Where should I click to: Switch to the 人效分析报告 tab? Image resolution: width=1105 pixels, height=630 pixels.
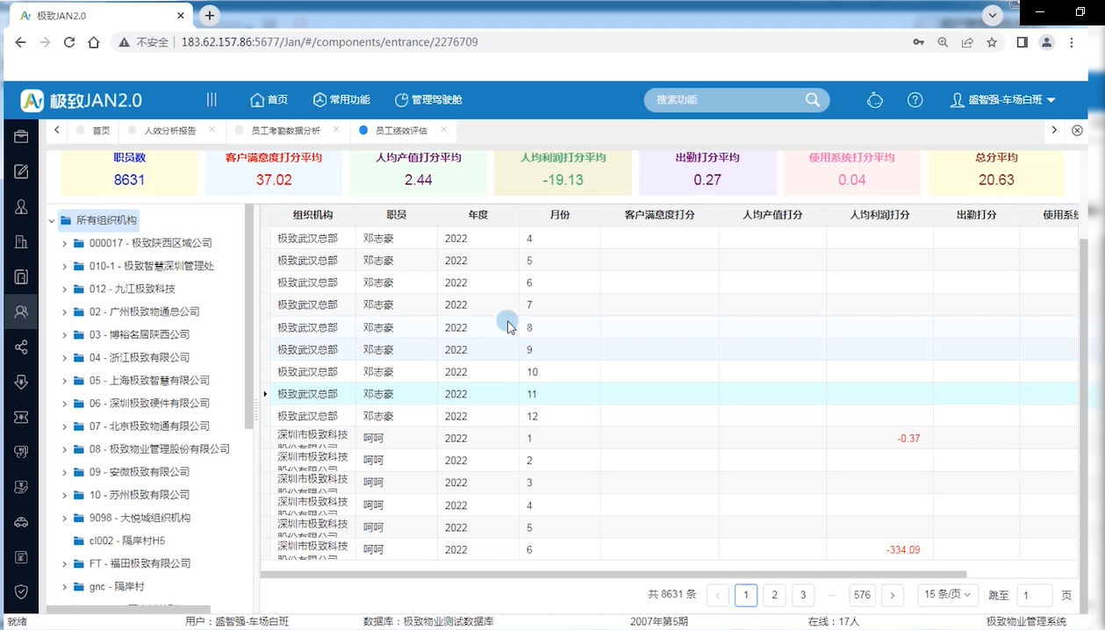click(169, 131)
